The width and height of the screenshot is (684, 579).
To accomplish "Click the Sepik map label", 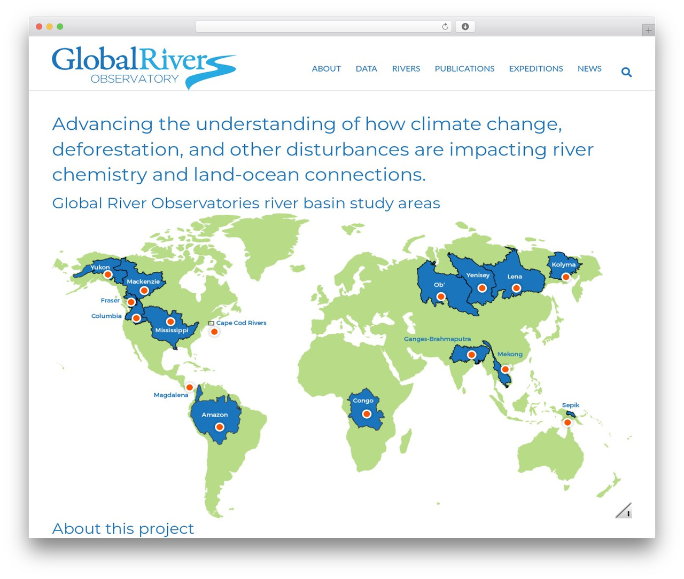I will tap(571, 405).
